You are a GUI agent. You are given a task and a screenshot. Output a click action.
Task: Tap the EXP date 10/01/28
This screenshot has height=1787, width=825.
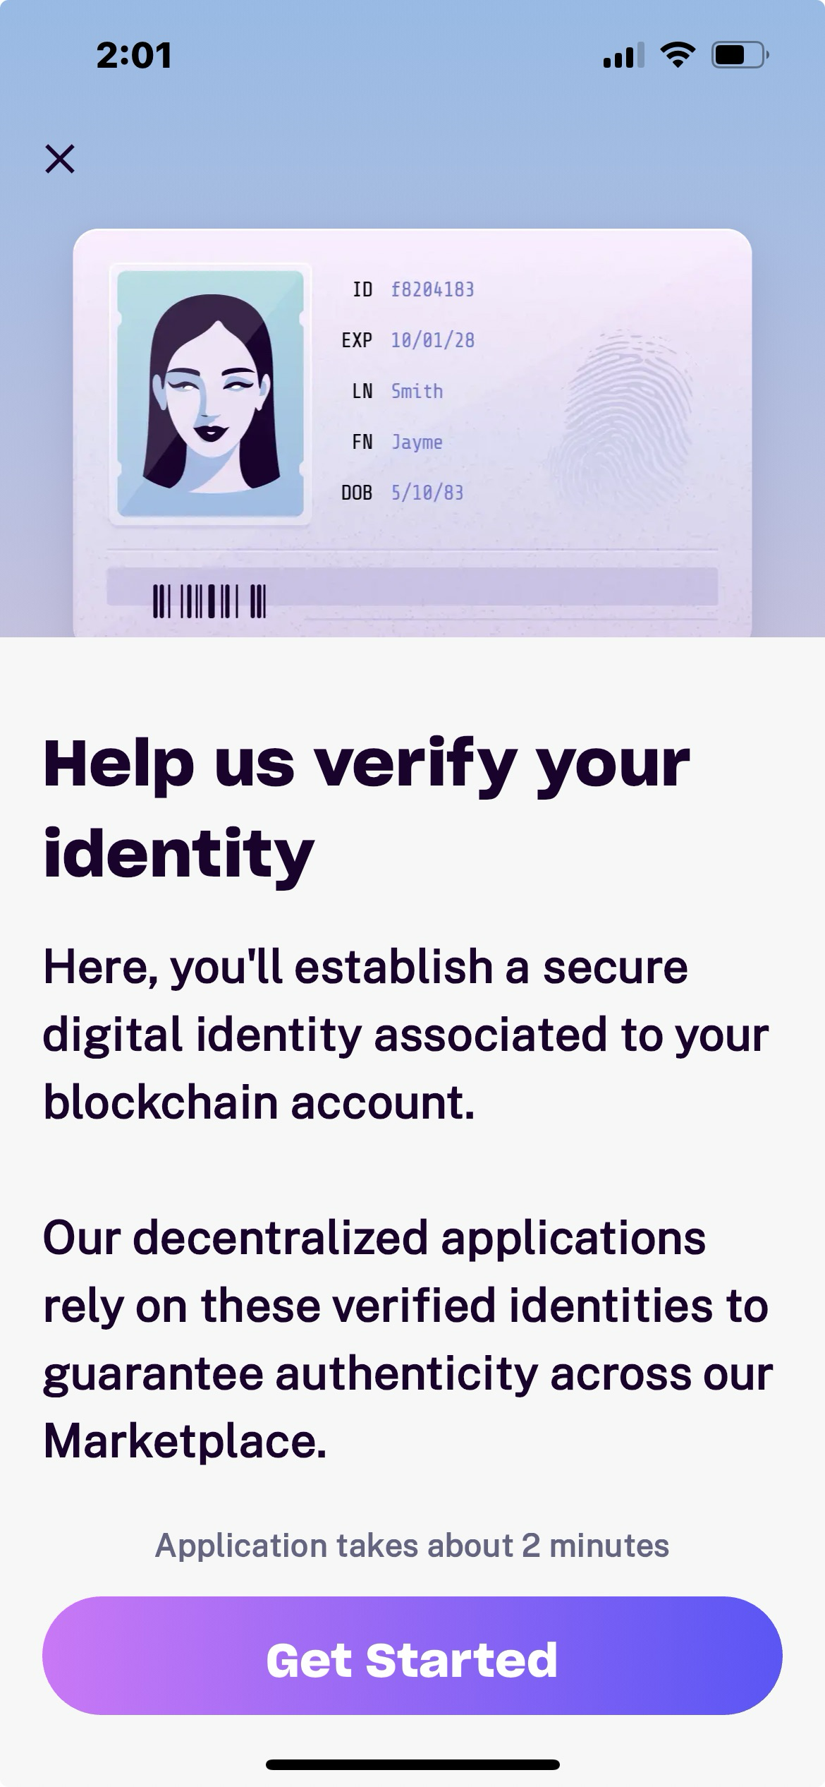pos(432,340)
